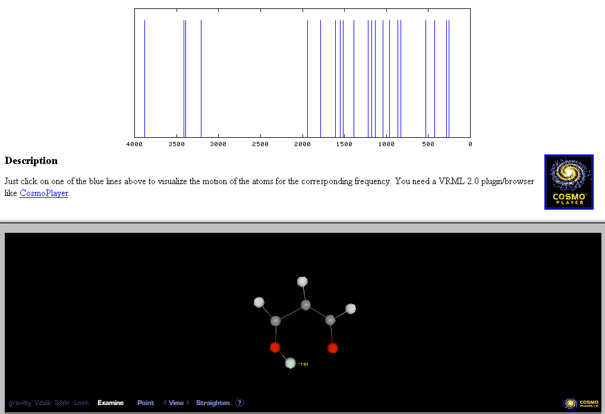Click the right gray carbon atom
Screen dimensions: 605x414
point(330,320)
